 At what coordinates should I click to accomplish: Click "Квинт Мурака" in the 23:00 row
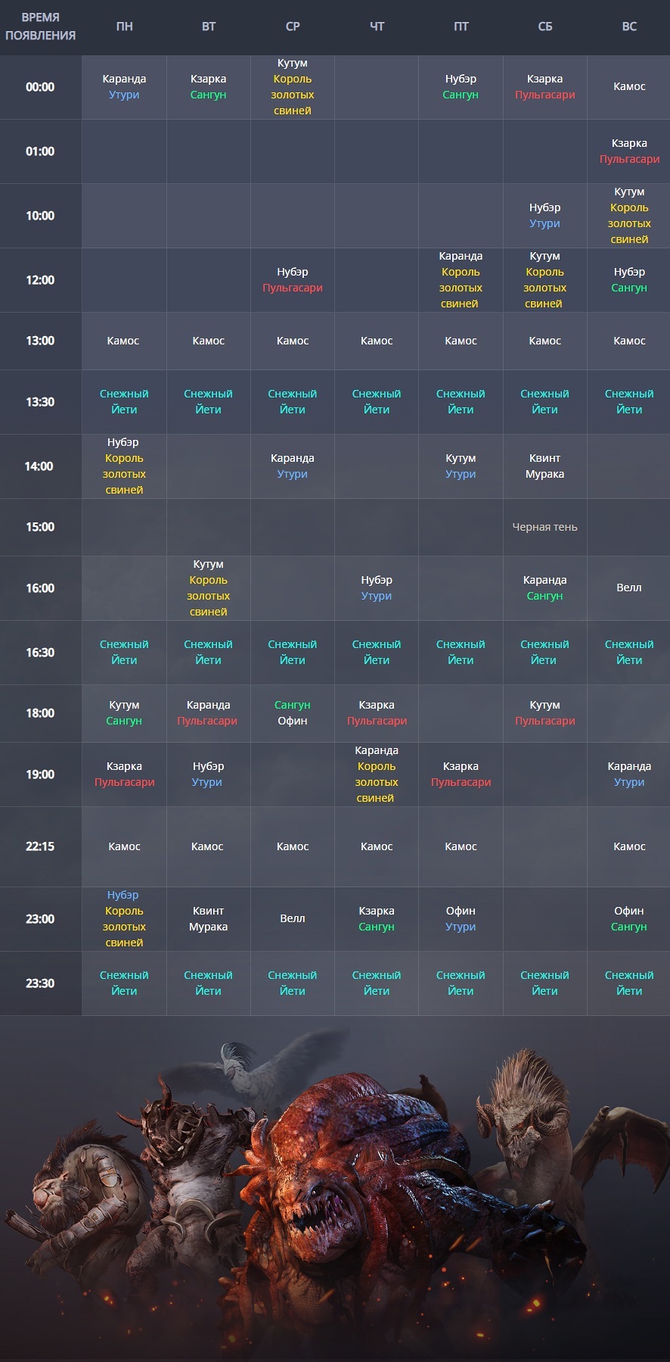point(208,918)
